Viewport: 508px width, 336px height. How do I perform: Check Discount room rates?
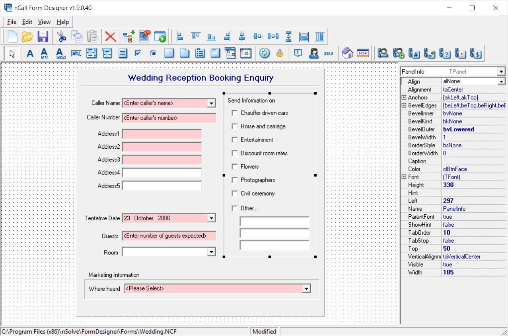235,153
